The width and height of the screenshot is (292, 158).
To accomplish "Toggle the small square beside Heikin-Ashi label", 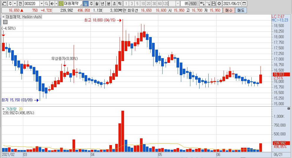I will pos(3,17).
